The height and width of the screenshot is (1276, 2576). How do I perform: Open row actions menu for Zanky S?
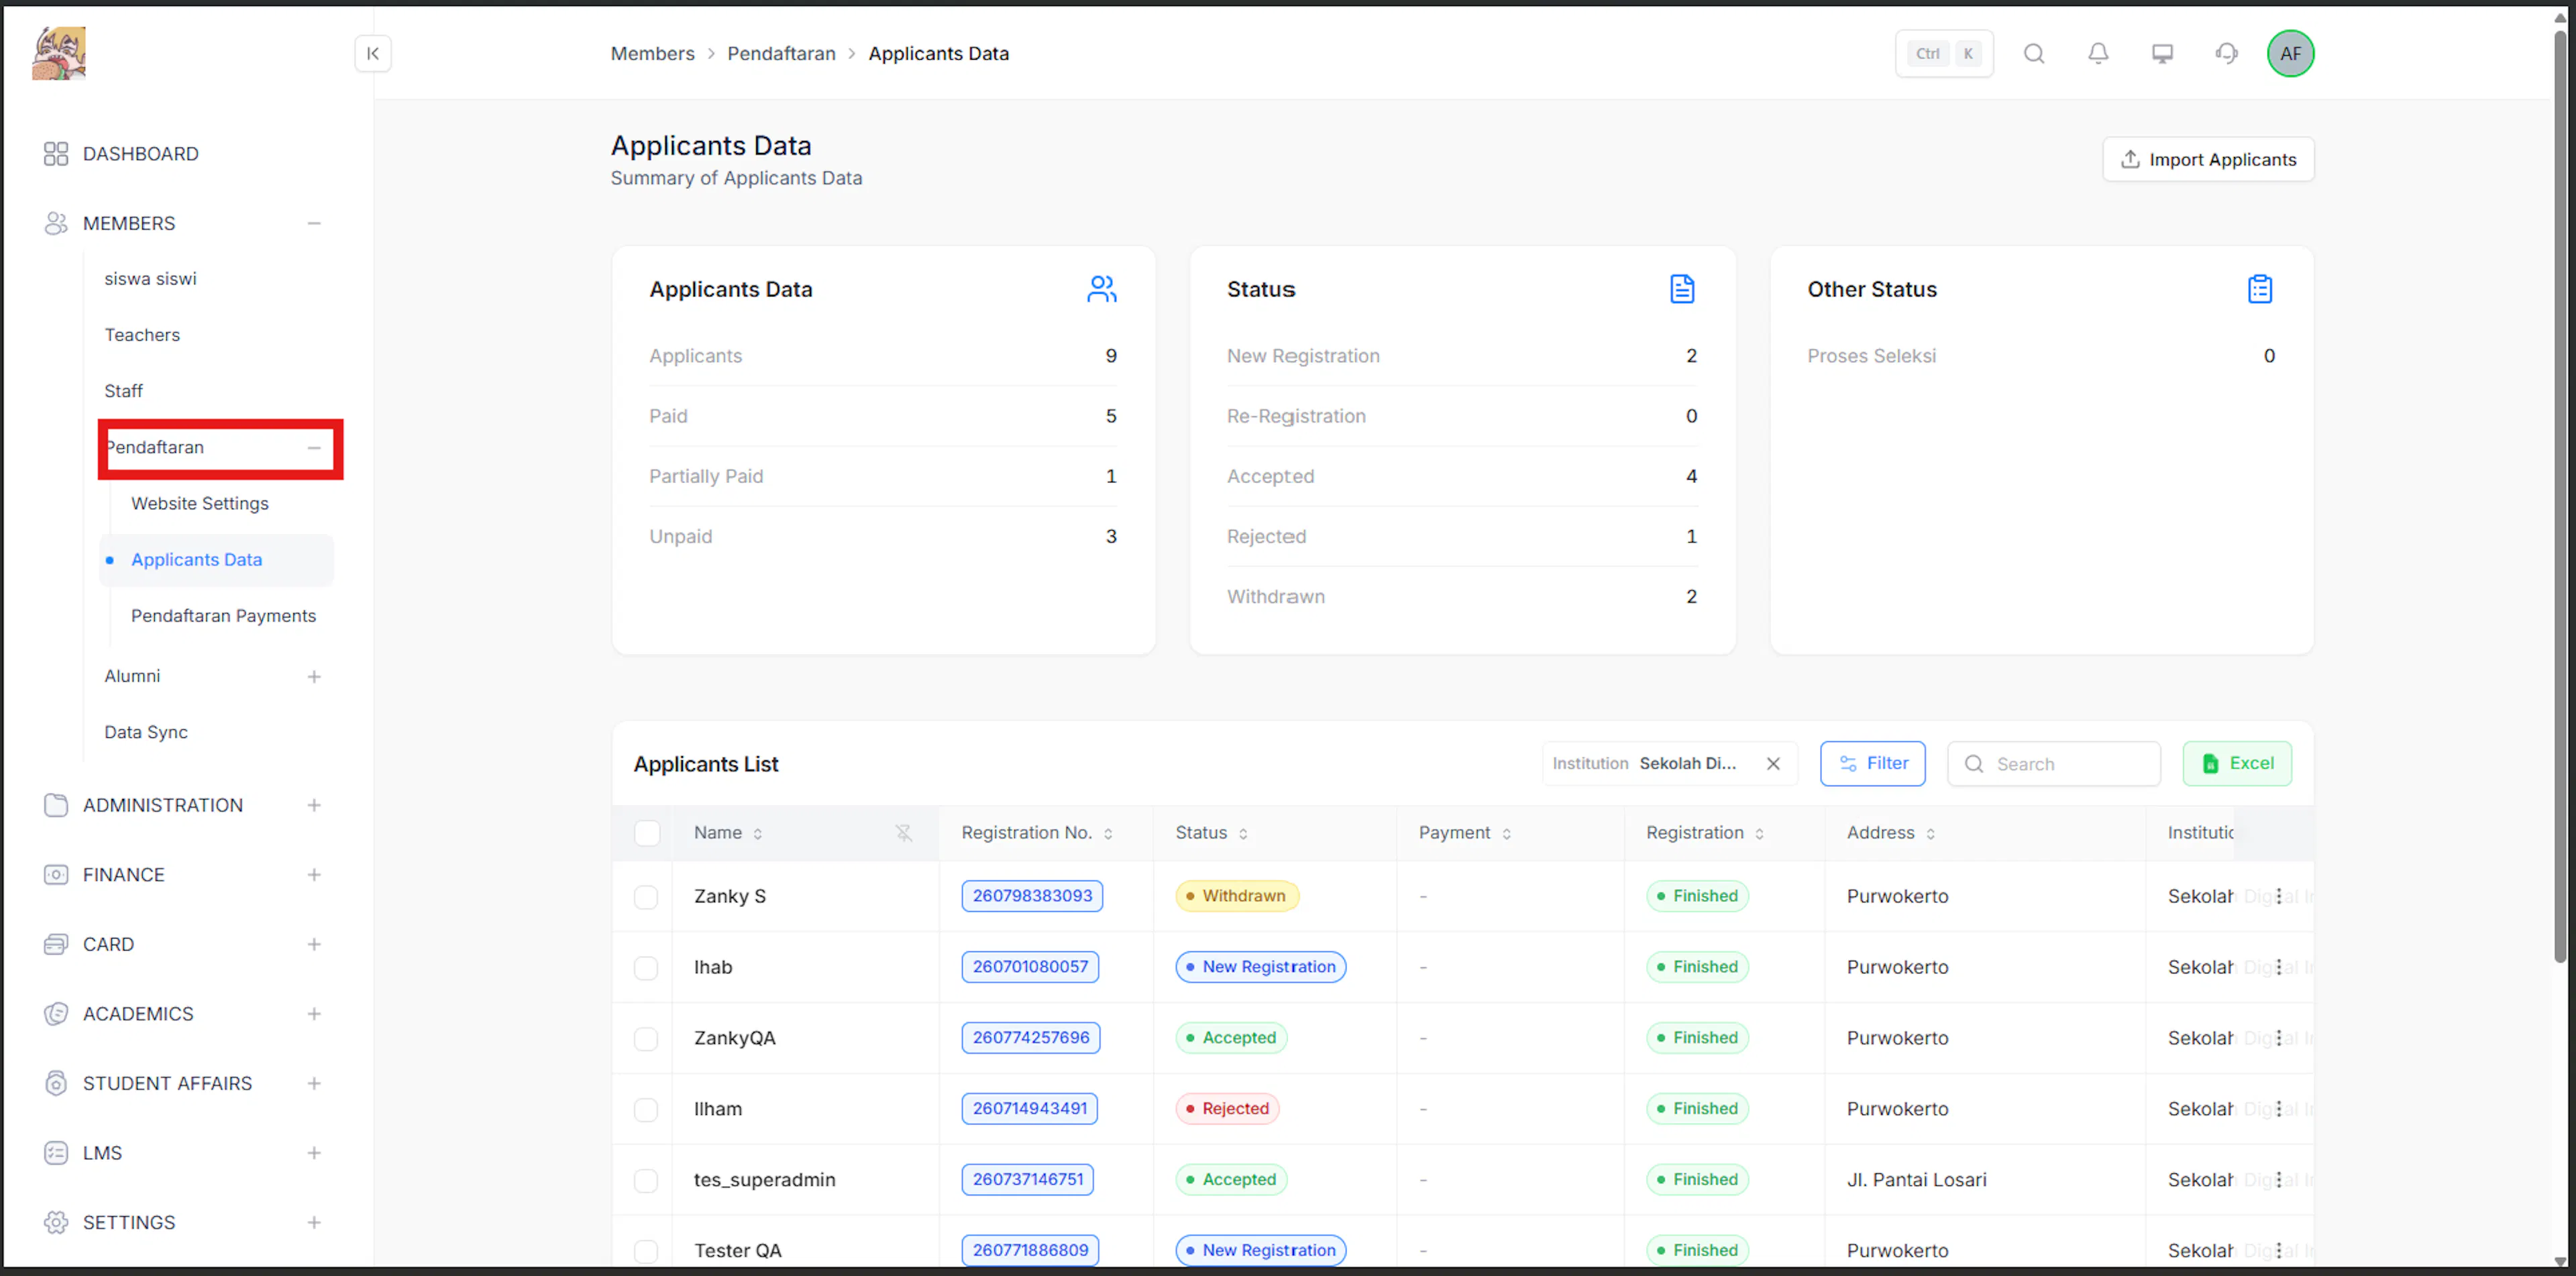point(2279,896)
